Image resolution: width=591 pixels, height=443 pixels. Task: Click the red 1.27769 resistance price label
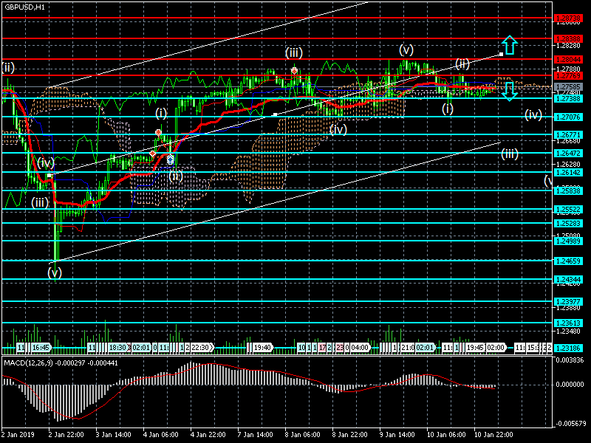coord(569,76)
